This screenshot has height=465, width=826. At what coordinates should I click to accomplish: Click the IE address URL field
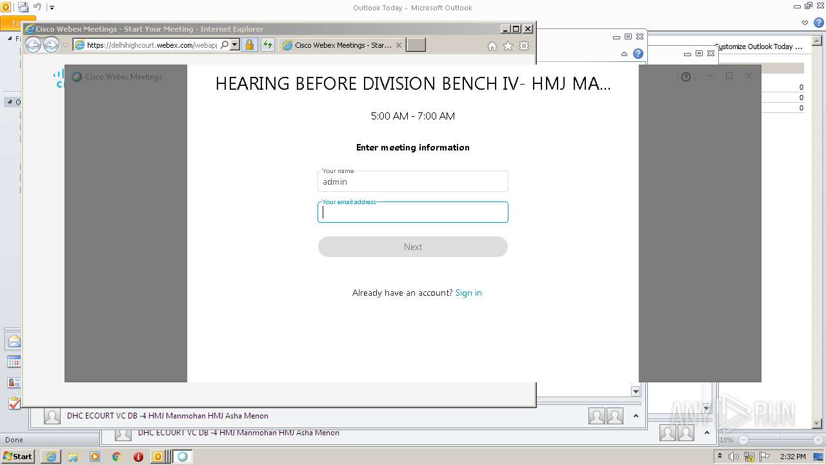[152, 45]
